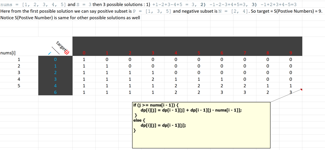Select nums value 5 in first column

pos(19,86)
